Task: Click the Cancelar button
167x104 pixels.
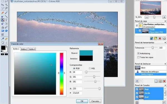Action: click(95, 101)
